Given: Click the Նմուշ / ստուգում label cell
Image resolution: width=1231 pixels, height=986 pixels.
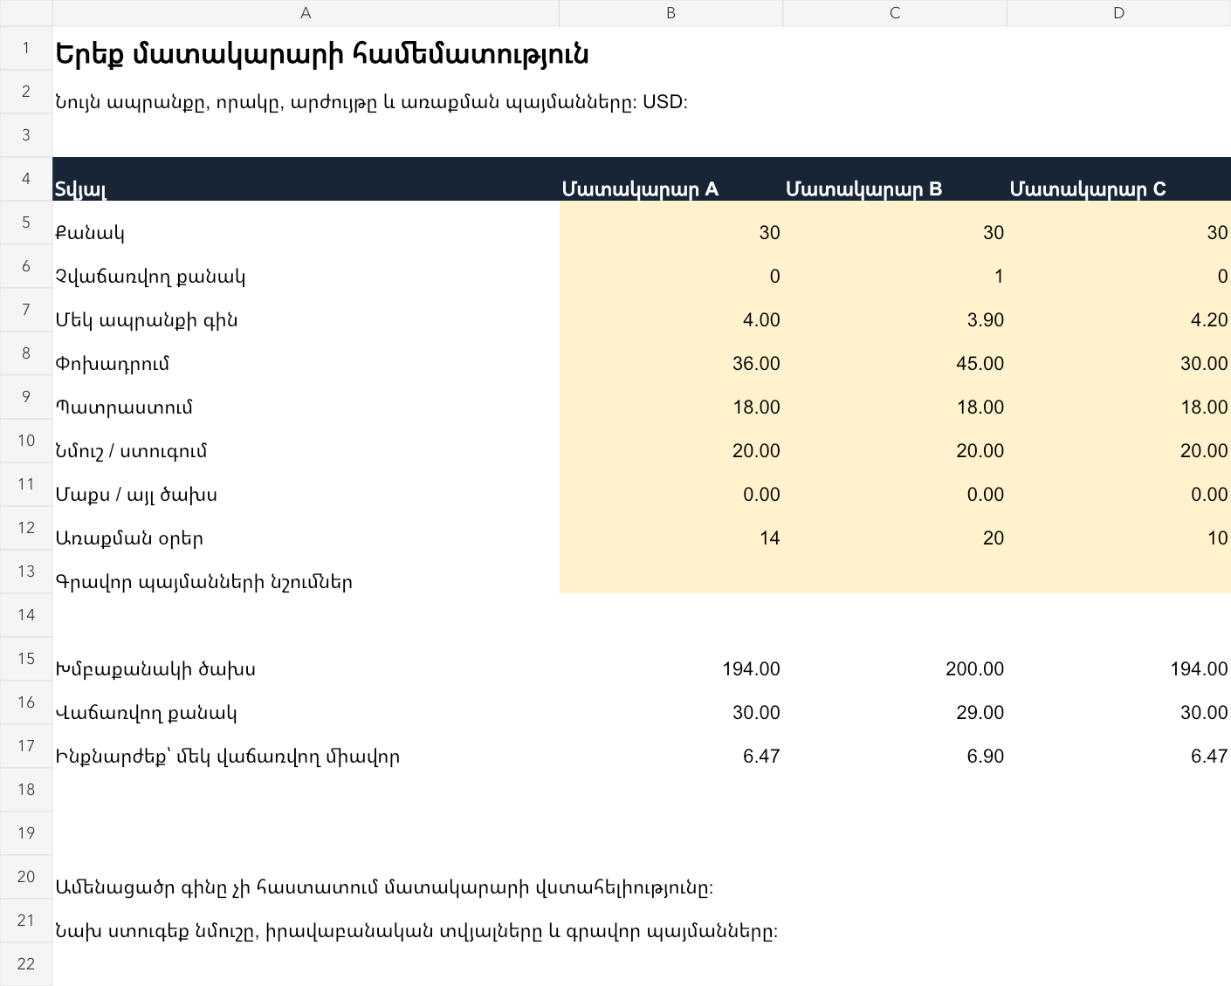Looking at the screenshot, I should (x=306, y=441).
